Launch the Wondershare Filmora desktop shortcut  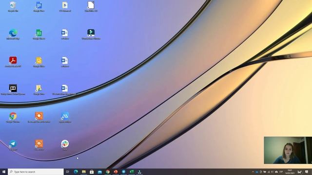click(91, 34)
